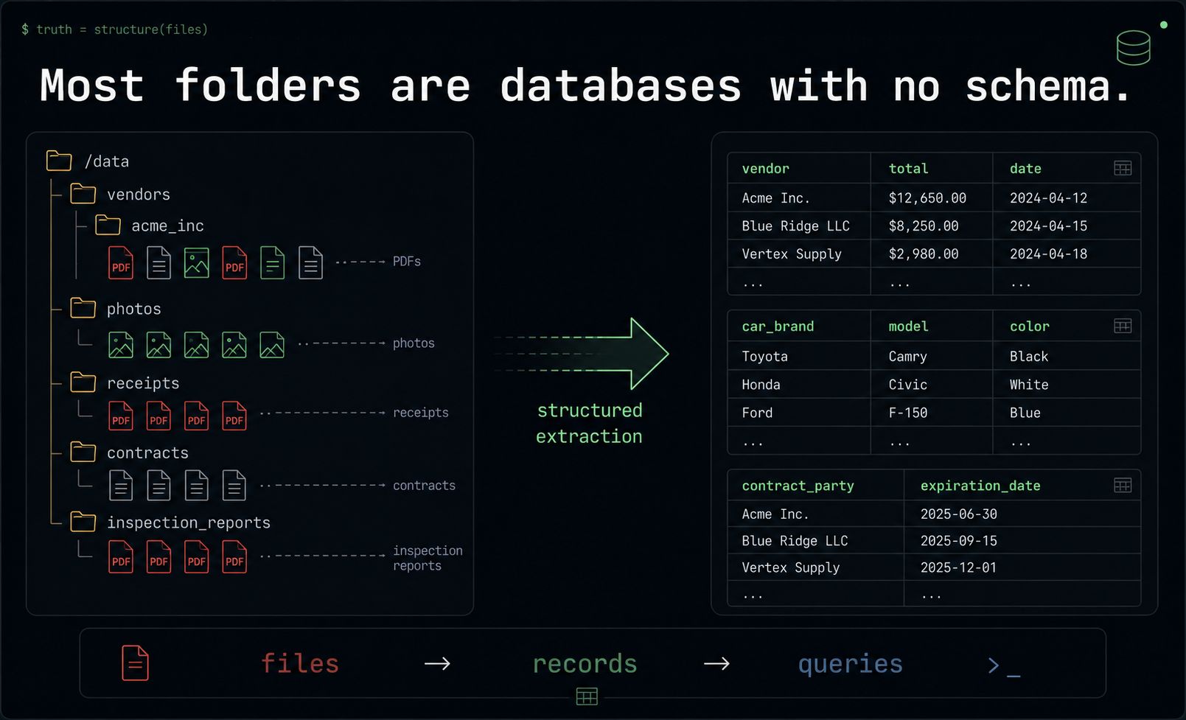Click the 'car_brand' column header
This screenshot has width=1186, height=720.
tap(778, 326)
